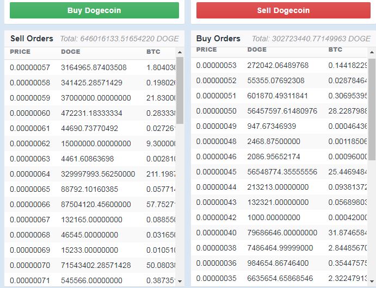Image resolution: width=376 pixels, height=288 pixels.
Task: Select buy order priced 0.00000045
Action: click(279, 172)
